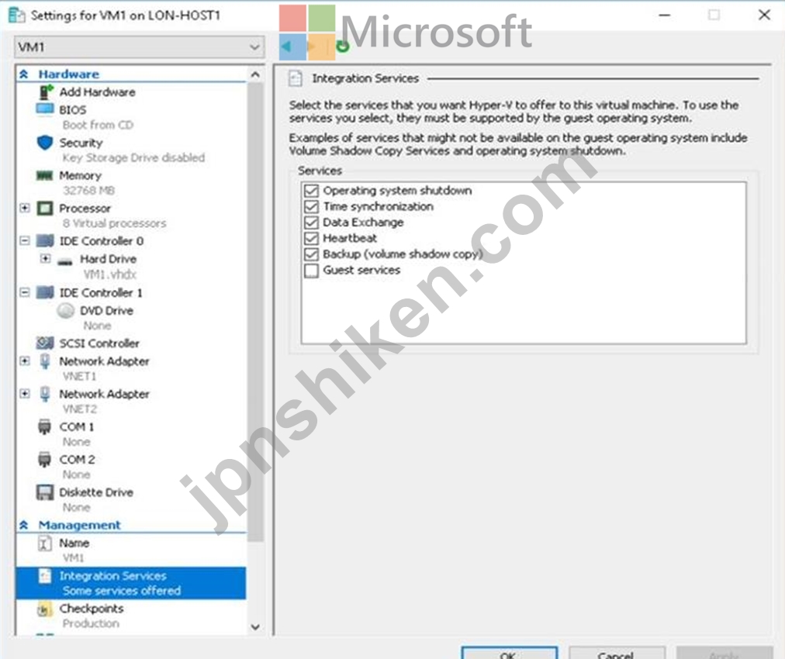Click the OK button
The width and height of the screenshot is (785, 659).
pos(509,653)
